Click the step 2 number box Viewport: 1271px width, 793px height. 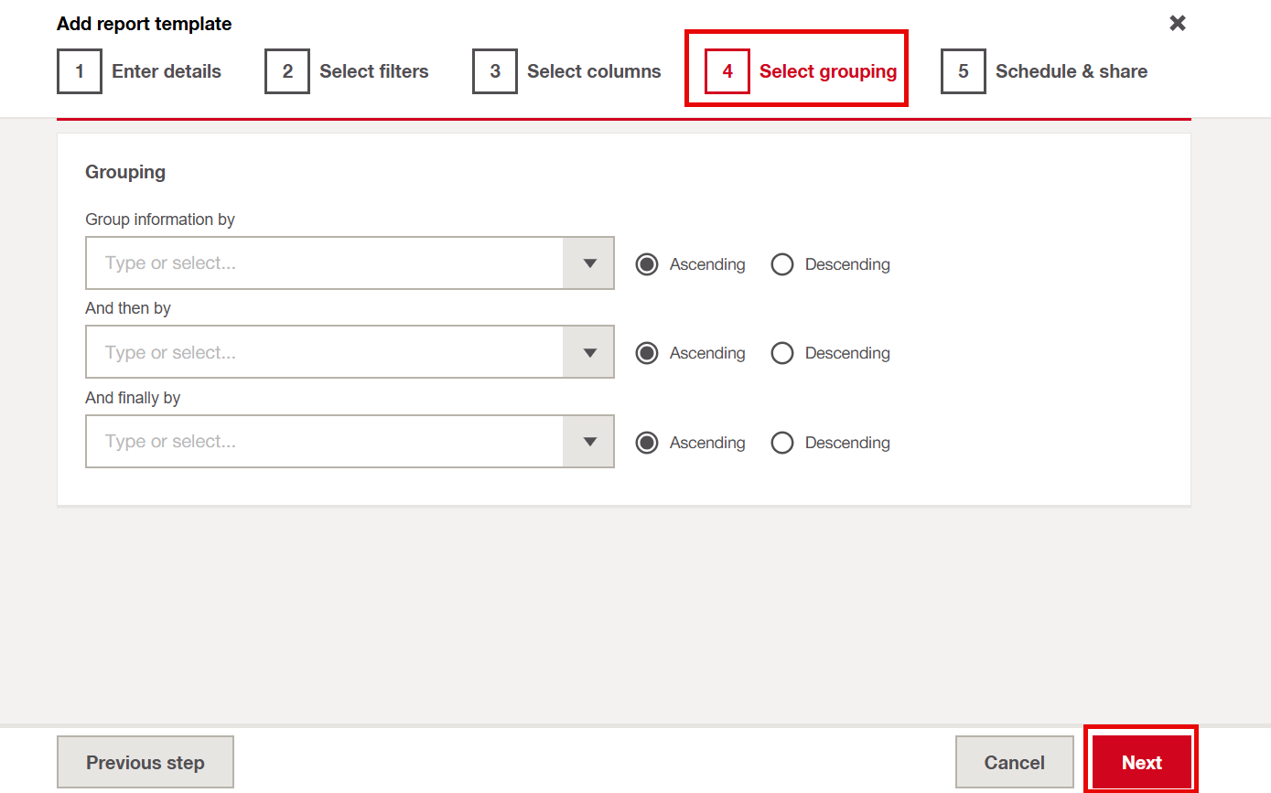tap(287, 71)
